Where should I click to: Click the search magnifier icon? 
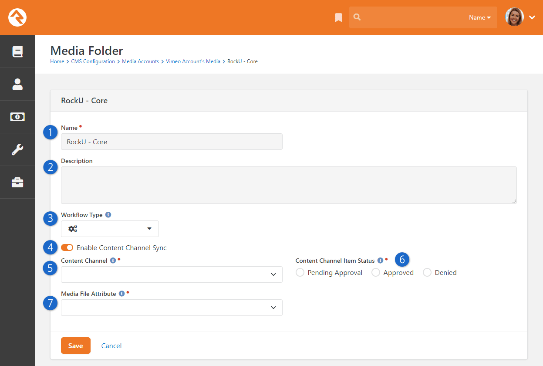click(357, 17)
